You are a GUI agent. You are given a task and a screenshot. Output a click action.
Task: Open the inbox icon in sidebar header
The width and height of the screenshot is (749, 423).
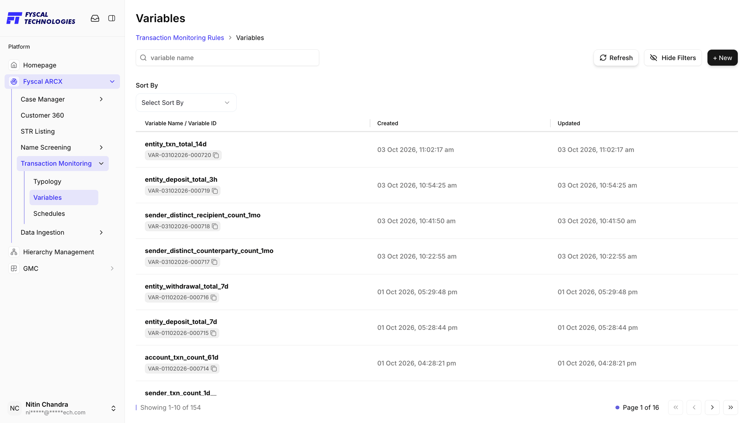pos(95,18)
